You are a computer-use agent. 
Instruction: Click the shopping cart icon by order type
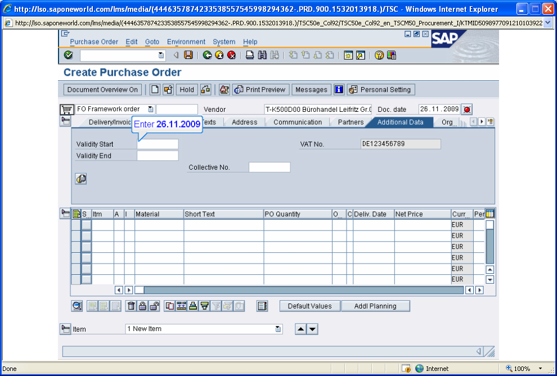[x=66, y=110]
